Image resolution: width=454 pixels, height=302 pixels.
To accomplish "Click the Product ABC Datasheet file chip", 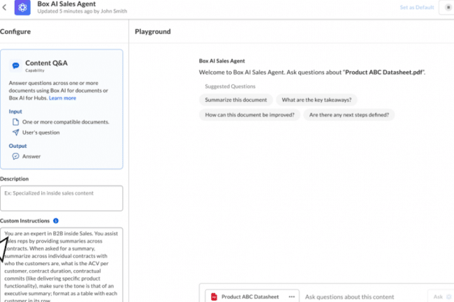I will pos(252,297).
